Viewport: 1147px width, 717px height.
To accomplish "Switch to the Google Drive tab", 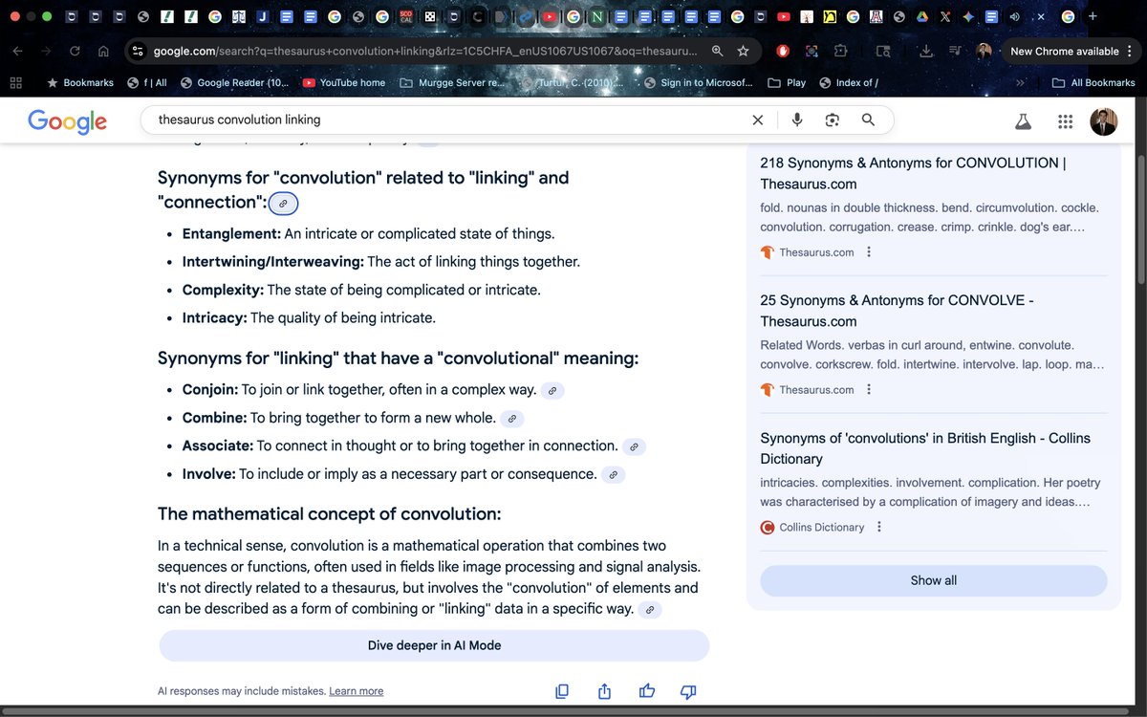I will pyautogui.click(x=922, y=16).
